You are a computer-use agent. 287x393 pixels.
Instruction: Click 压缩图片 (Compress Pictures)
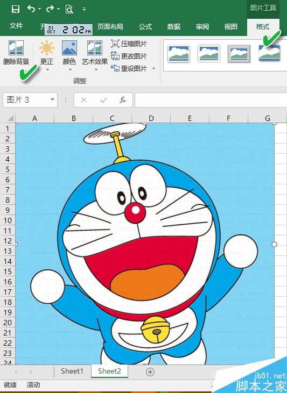[129, 44]
